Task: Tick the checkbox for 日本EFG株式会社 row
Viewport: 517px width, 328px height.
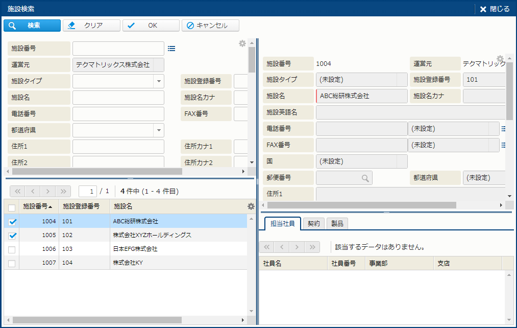Action: (x=12, y=249)
